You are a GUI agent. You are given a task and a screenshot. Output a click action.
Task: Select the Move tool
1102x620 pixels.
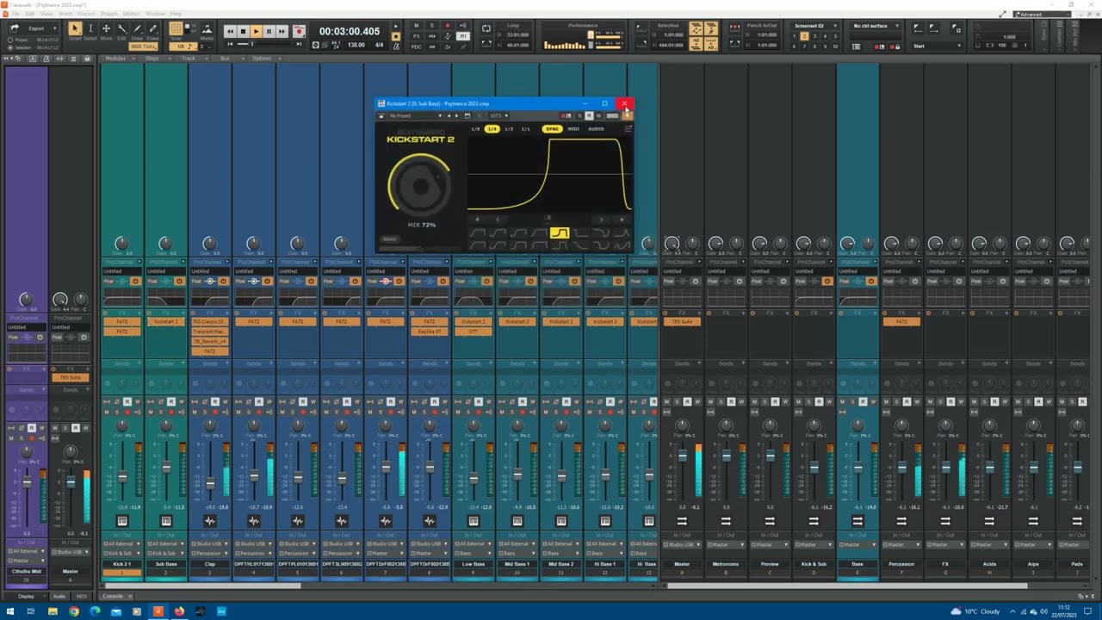click(106, 31)
